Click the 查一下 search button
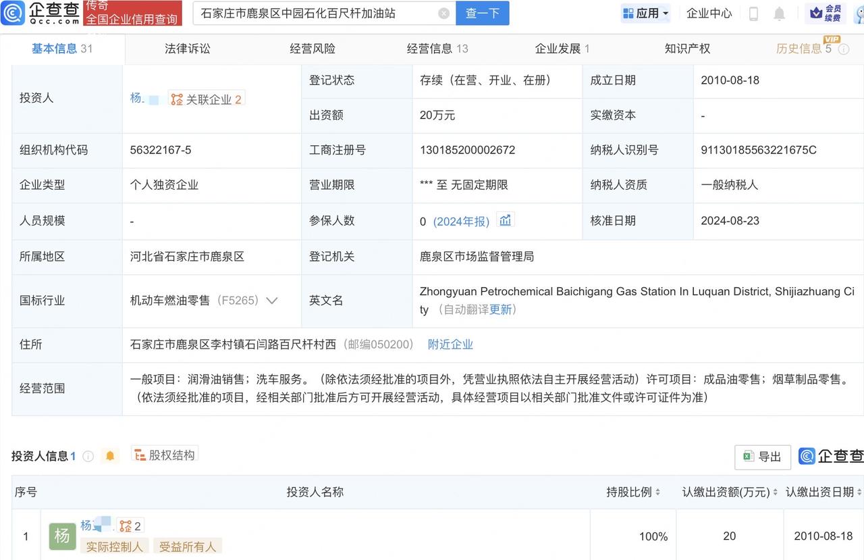Viewport: 864px width, 560px height. click(x=483, y=14)
